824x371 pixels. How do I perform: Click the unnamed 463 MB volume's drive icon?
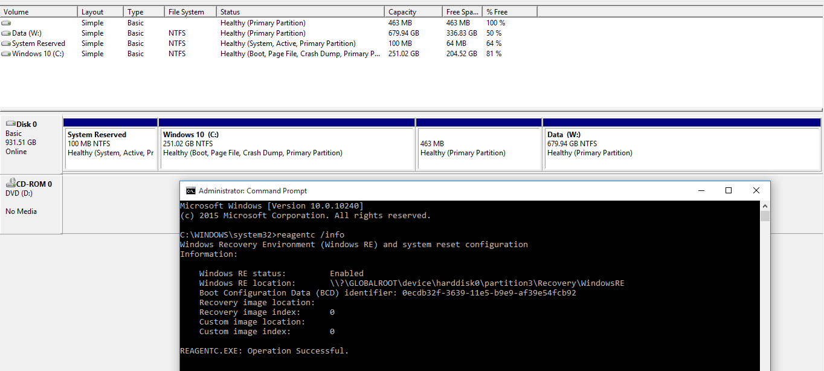(6, 23)
